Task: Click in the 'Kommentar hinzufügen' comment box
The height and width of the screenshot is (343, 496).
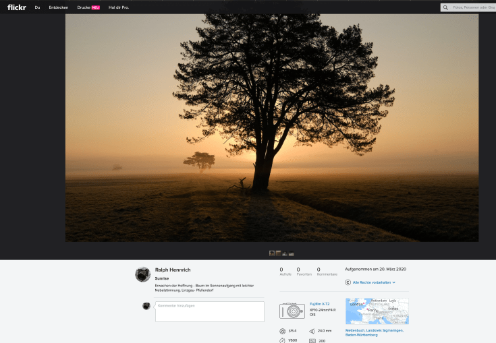Action: [209, 311]
